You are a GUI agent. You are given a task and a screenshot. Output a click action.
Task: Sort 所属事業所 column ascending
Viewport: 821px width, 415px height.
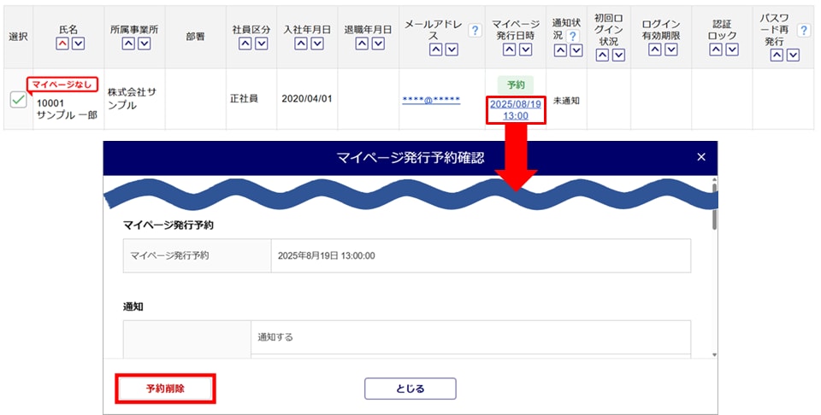127,44
